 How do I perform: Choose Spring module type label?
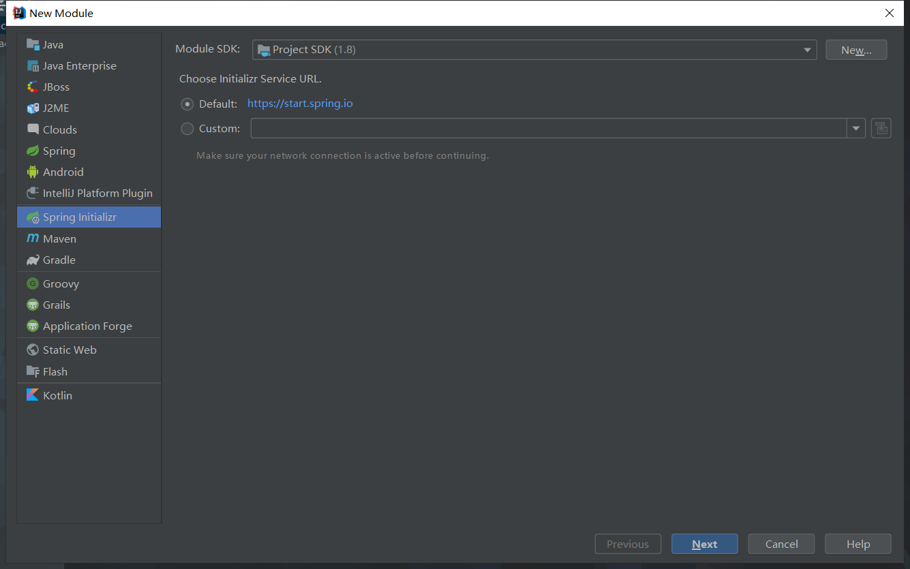[x=59, y=151]
